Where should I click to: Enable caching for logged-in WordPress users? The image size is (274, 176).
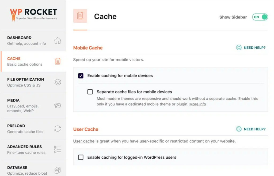[81, 157]
